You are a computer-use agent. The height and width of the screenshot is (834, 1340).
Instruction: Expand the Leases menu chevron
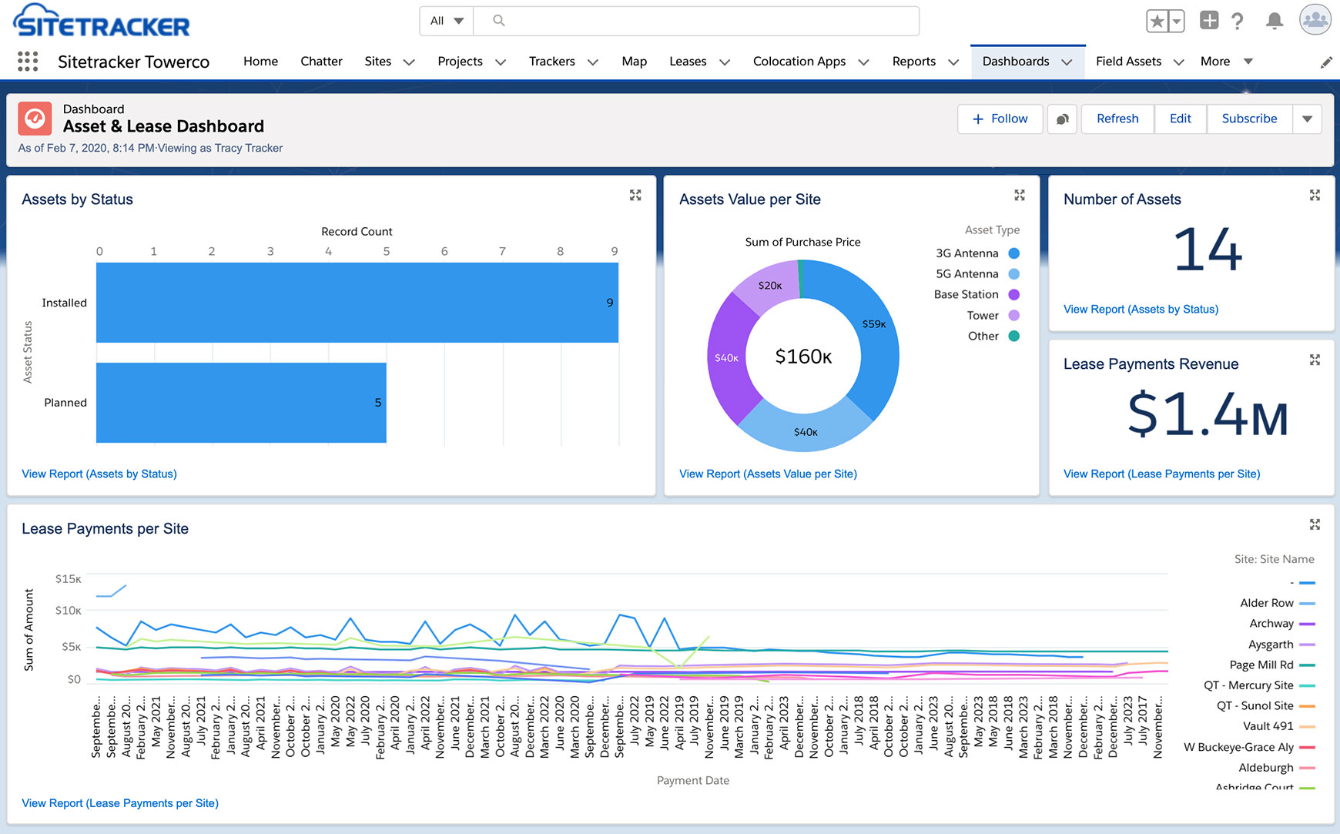pyautogui.click(x=725, y=62)
